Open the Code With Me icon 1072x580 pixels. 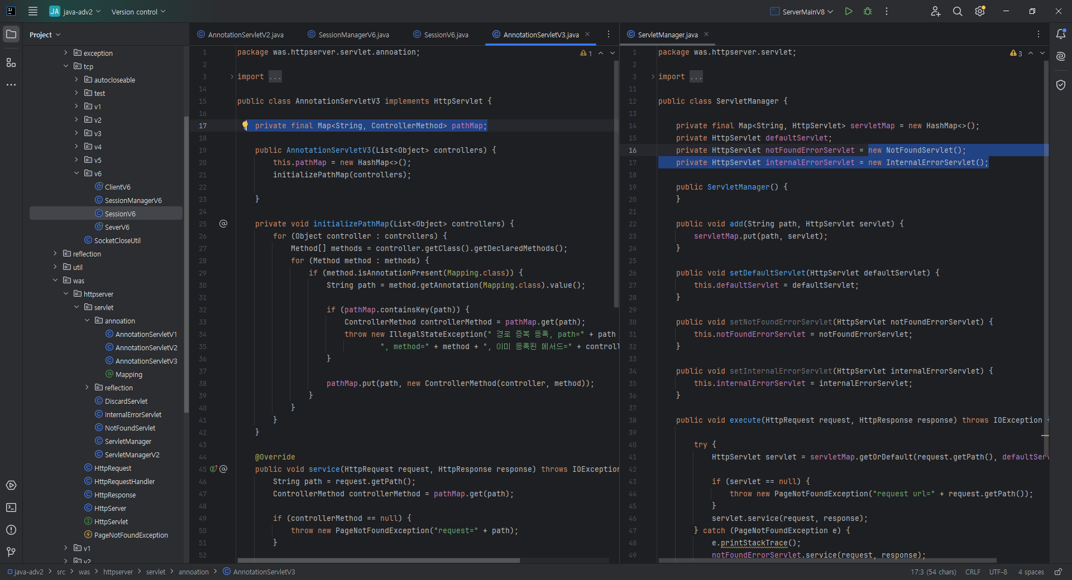coord(936,11)
